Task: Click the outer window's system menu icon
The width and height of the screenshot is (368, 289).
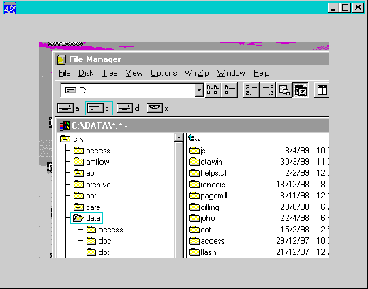Action: pos(10,7)
